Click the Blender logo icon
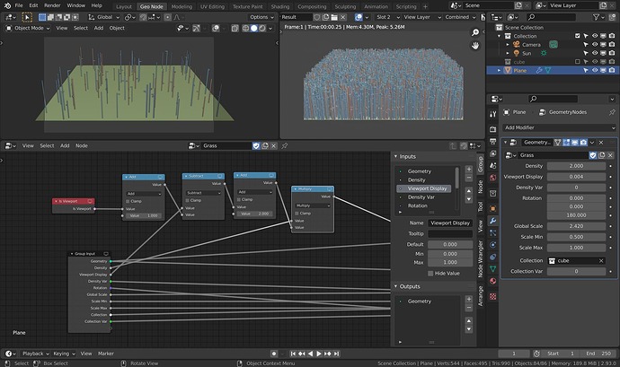This screenshot has width=620, height=367. (x=7, y=5)
